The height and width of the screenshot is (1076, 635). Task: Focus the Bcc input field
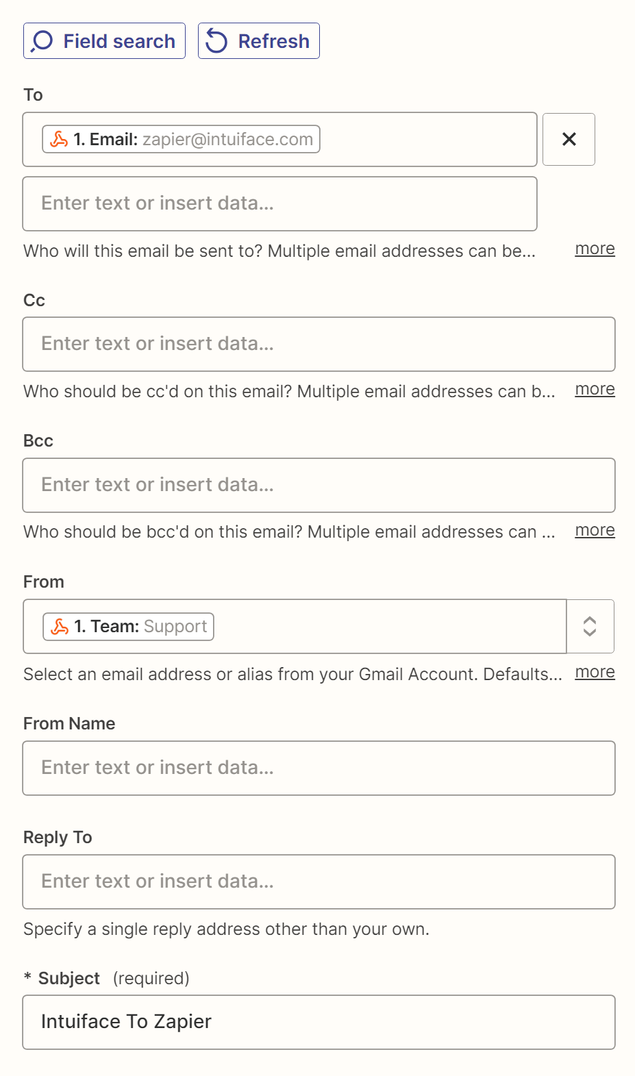point(319,486)
